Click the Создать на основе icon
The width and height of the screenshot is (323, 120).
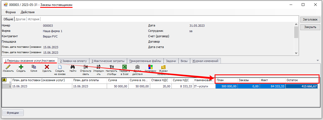60,67
